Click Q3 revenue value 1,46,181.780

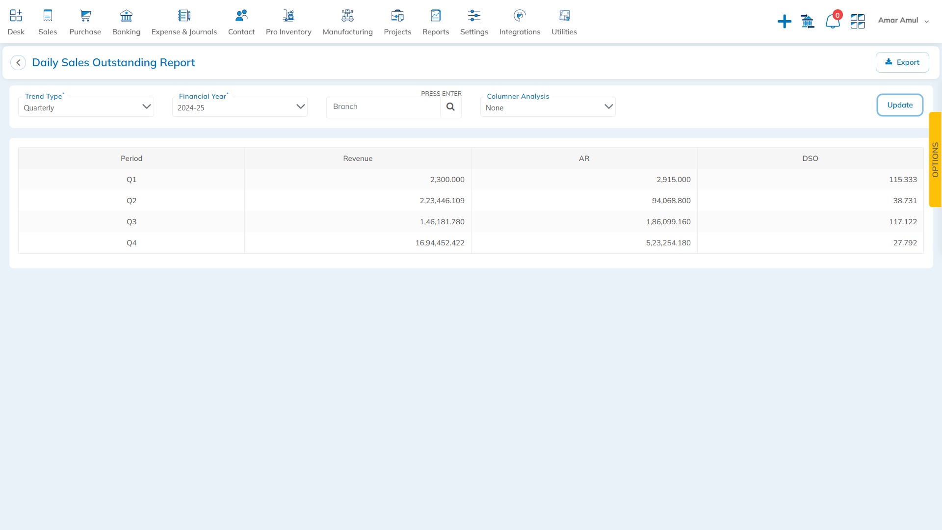click(442, 222)
